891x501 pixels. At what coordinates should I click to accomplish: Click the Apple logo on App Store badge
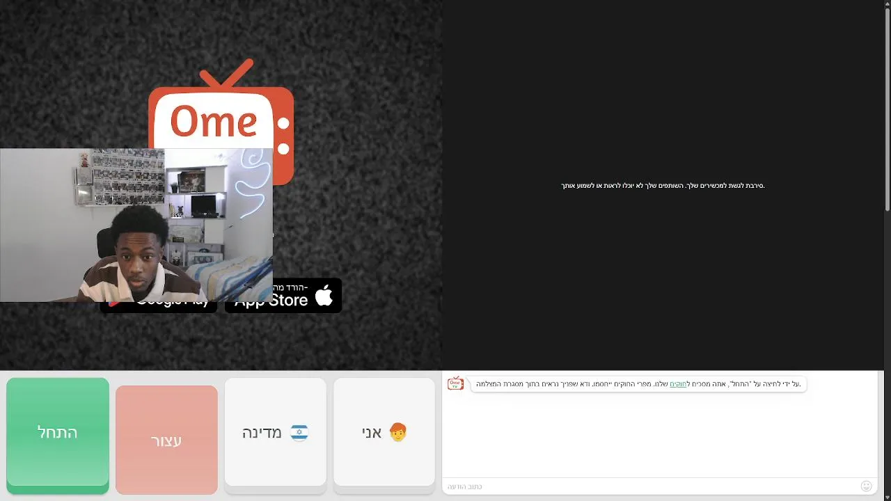click(324, 295)
